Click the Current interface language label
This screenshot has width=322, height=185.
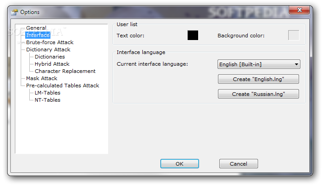point(152,64)
